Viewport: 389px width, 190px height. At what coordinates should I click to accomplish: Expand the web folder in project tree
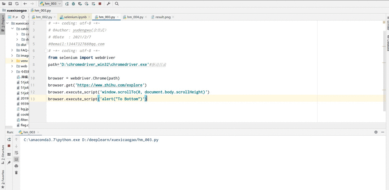pos(12,66)
